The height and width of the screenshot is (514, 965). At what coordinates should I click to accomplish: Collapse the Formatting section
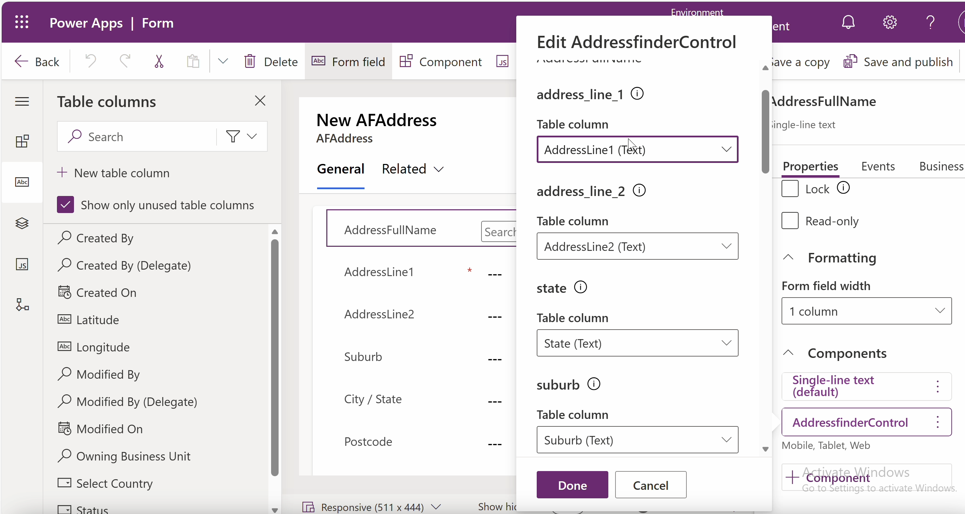(x=788, y=258)
